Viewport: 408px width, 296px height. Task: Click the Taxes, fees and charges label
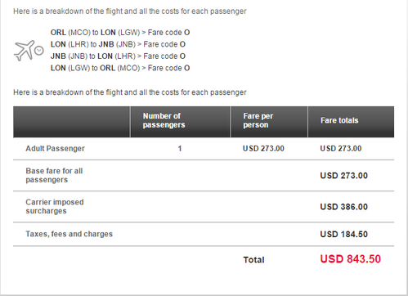(x=69, y=234)
